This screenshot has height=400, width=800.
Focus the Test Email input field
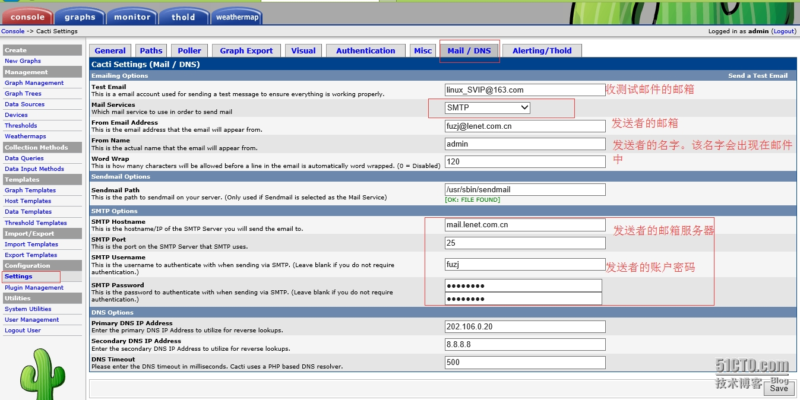[x=525, y=90]
